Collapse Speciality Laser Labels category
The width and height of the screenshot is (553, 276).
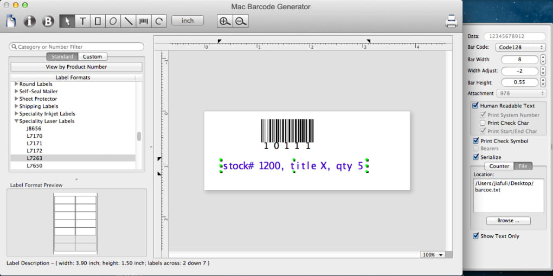tap(16, 121)
